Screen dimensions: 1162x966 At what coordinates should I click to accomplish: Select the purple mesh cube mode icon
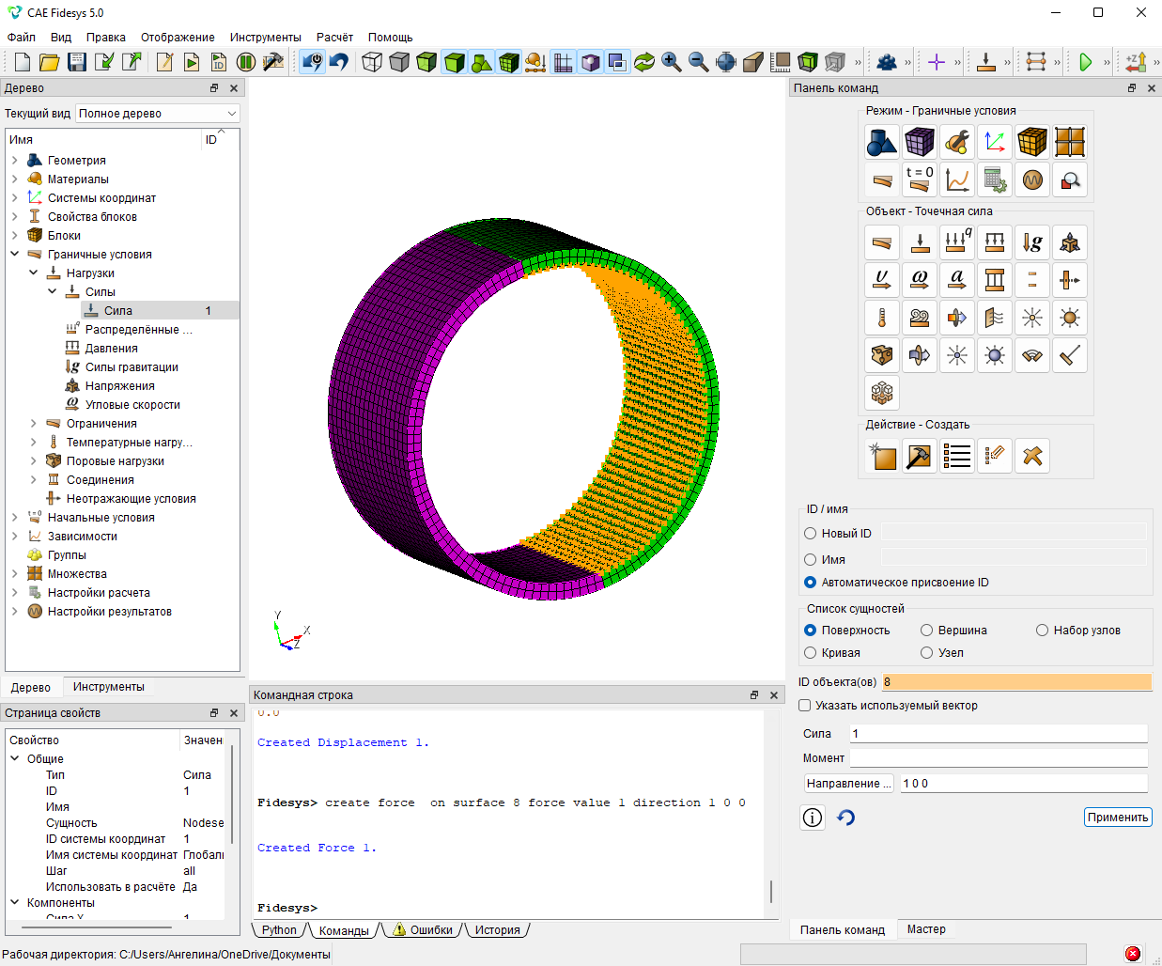click(920, 142)
